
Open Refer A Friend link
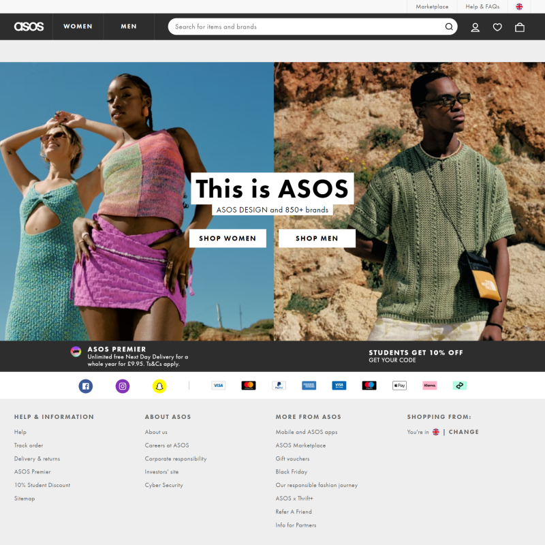coord(294,512)
